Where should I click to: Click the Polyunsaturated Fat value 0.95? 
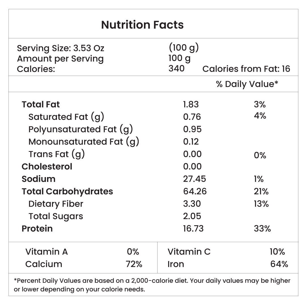coord(192,129)
